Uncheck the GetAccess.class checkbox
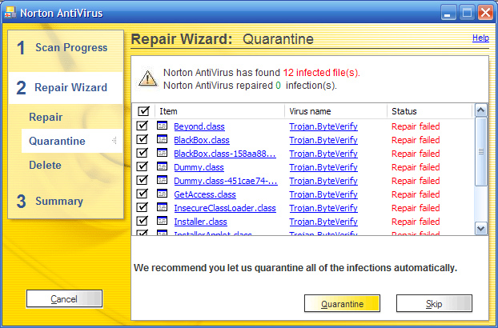Viewport: 498px width, 328px height. [x=142, y=194]
